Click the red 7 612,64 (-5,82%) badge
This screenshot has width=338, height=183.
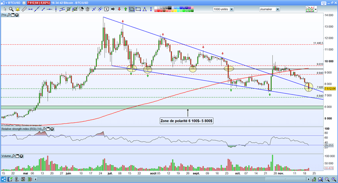(39, 3)
